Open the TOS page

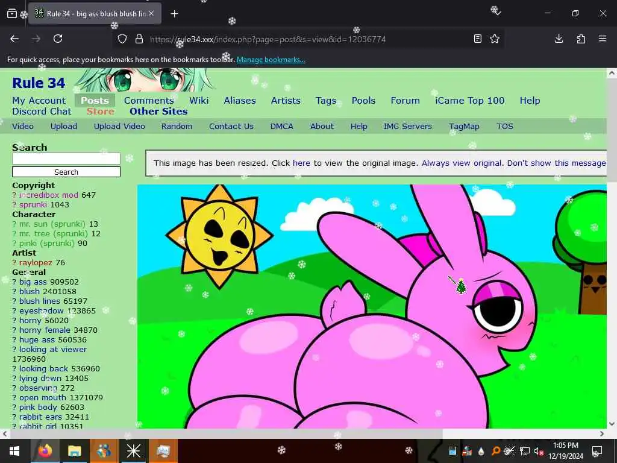[505, 127]
